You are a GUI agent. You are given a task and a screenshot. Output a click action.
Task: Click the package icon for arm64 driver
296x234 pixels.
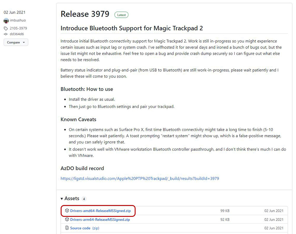coord(67,219)
